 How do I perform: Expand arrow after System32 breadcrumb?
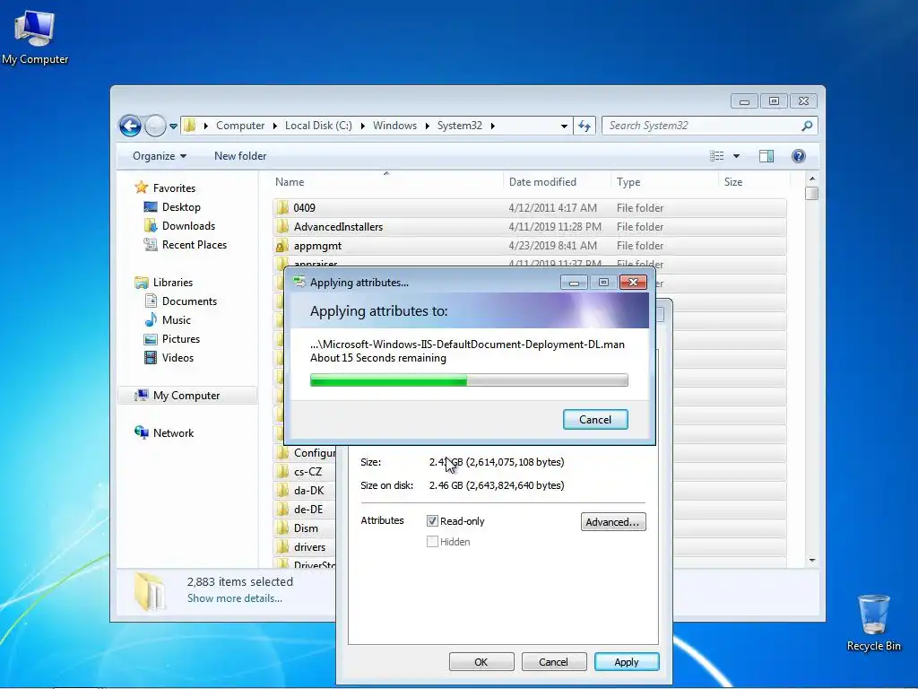(x=492, y=126)
